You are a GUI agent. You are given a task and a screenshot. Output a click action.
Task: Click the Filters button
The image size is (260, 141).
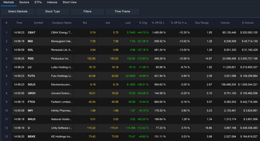(x=87, y=11)
